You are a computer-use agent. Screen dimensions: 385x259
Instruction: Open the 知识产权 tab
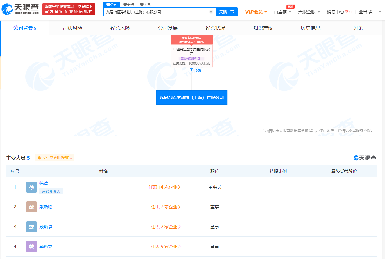(263, 28)
